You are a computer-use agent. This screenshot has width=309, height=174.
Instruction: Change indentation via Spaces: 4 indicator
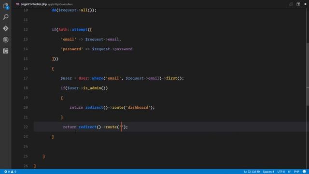(x=268, y=172)
